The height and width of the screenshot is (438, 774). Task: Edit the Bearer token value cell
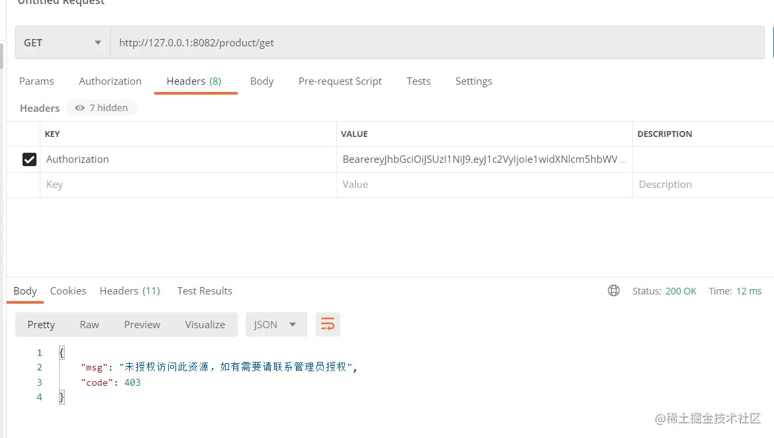(x=484, y=159)
